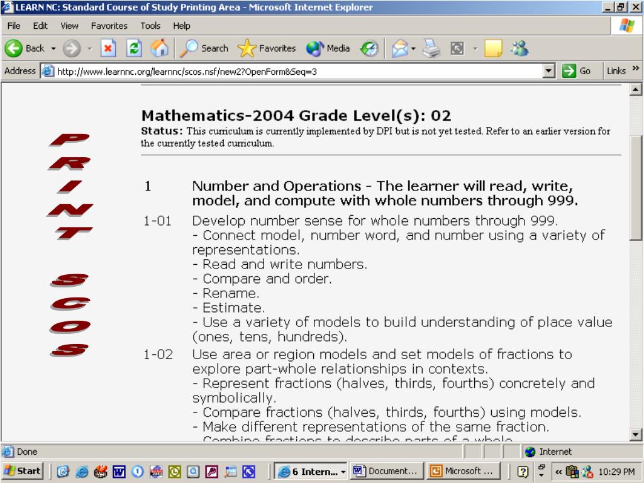
Task: Open the Forward button history dropdown
Action: [x=90, y=48]
